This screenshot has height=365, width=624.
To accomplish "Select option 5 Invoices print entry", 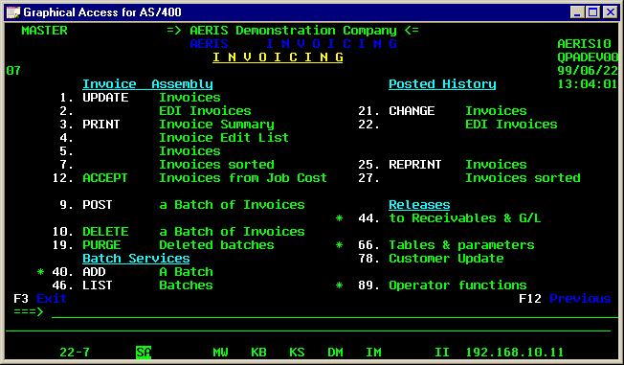I will (140, 151).
